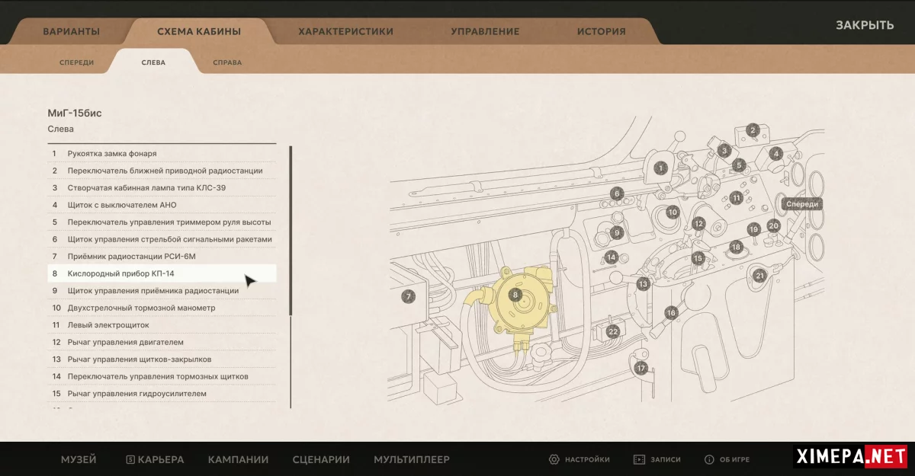Switch to the История tab

[x=602, y=32]
